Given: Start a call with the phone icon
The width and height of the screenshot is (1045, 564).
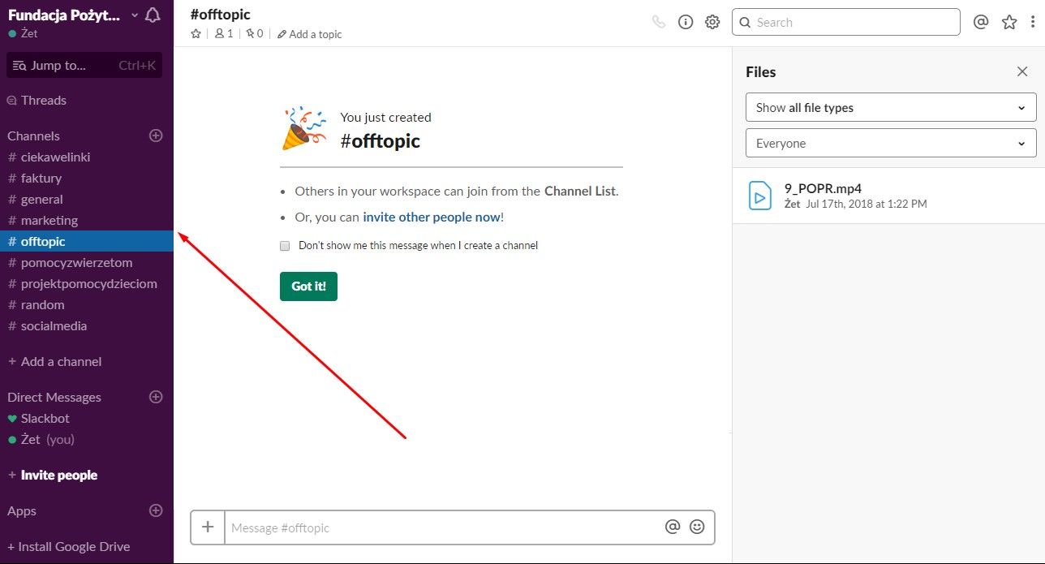Looking at the screenshot, I should click(x=659, y=22).
